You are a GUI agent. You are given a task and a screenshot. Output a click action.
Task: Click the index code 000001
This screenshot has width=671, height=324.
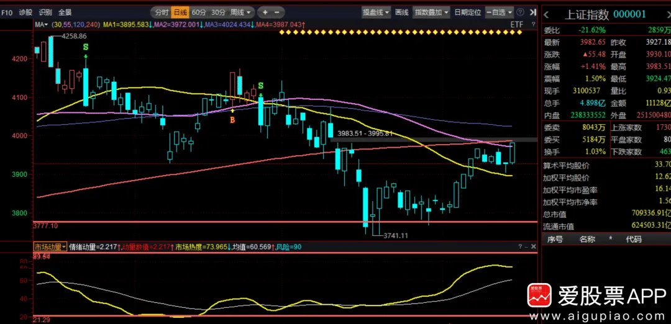629,14
